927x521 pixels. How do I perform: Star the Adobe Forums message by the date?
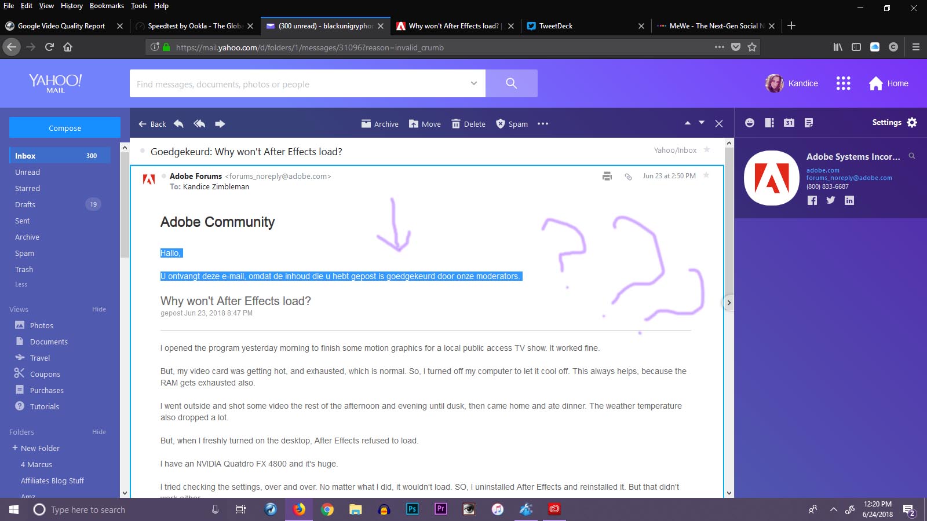706,175
